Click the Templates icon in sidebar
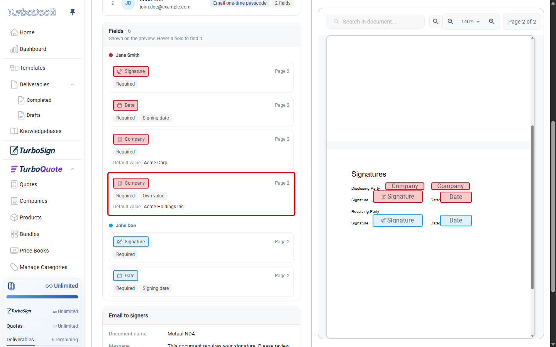 14,68
